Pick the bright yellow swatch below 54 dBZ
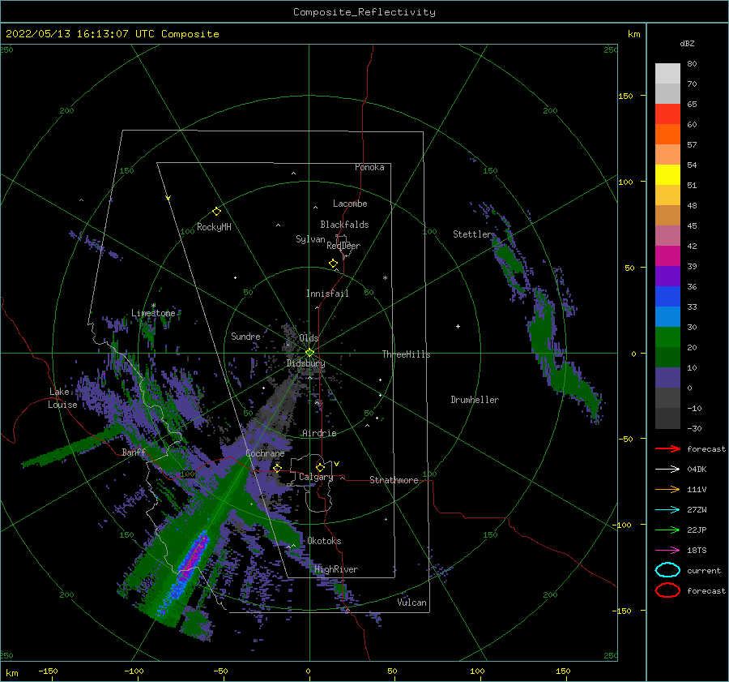The height and width of the screenshot is (682, 729). [667, 175]
